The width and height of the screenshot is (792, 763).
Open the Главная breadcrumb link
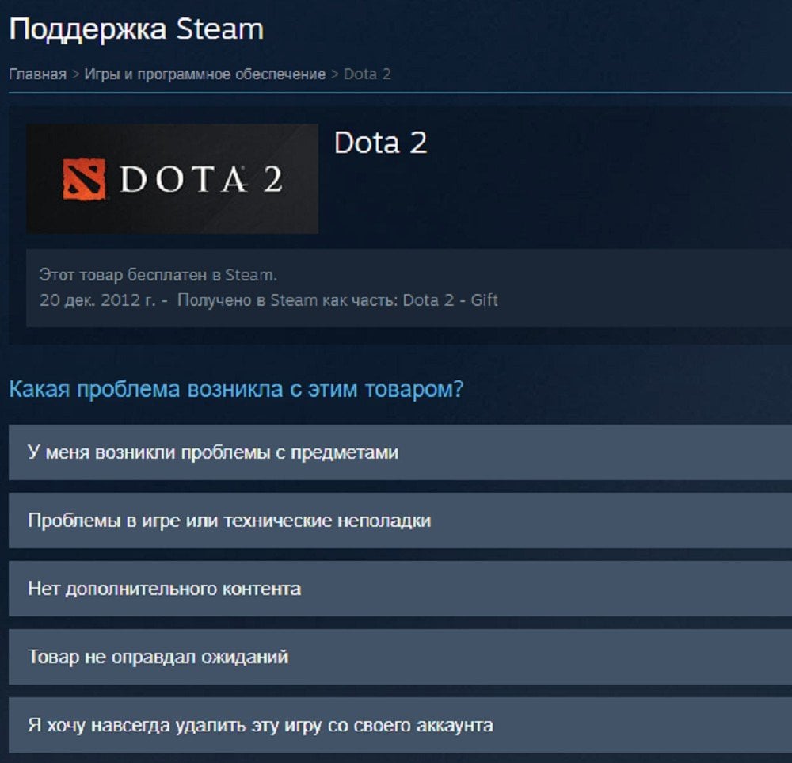pyautogui.click(x=38, y=74)
